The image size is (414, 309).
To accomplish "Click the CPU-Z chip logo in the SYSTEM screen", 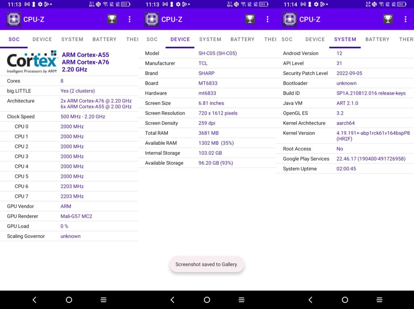I will [289, 19].
